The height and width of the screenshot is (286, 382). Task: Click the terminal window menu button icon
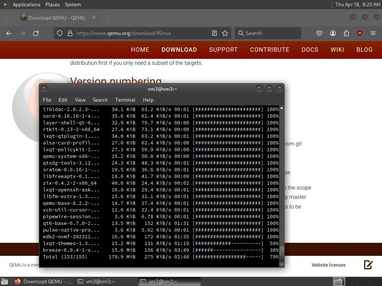point(44,88)
